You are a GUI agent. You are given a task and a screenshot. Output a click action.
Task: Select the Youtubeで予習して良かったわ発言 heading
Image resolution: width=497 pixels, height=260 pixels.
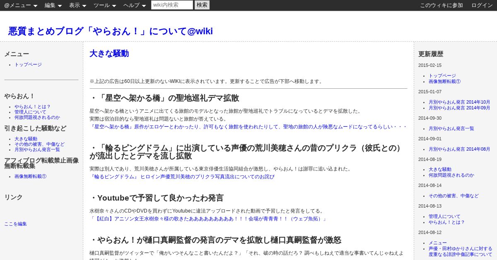point(157,198)
